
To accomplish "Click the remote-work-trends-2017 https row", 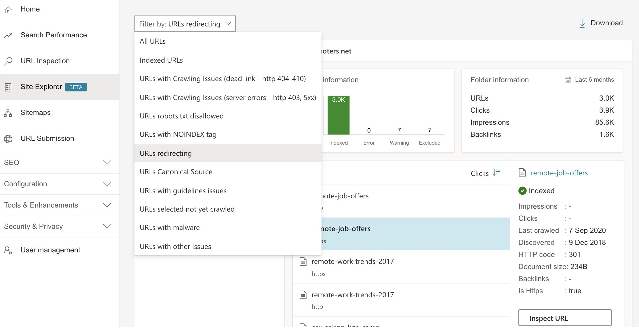I will coord(401,267).
